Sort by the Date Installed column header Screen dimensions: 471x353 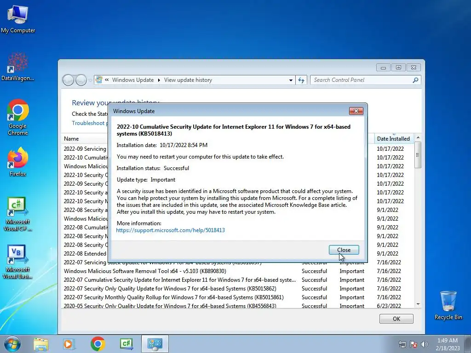point(393,139)
